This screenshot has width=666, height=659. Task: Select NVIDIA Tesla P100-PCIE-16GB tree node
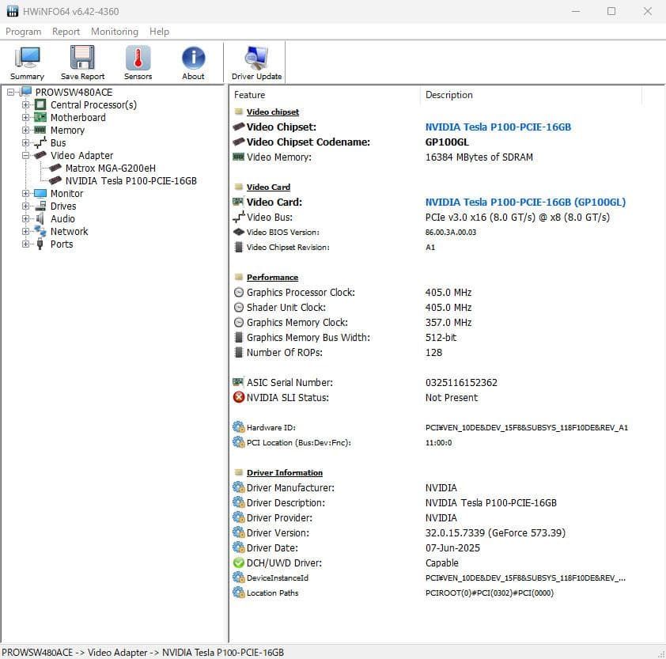pos(131,180)
